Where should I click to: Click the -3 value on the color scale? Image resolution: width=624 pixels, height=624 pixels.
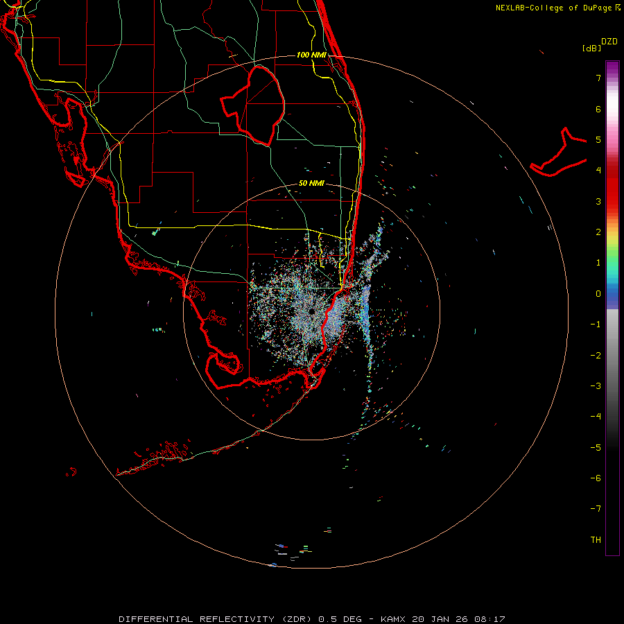coord(596,386)
